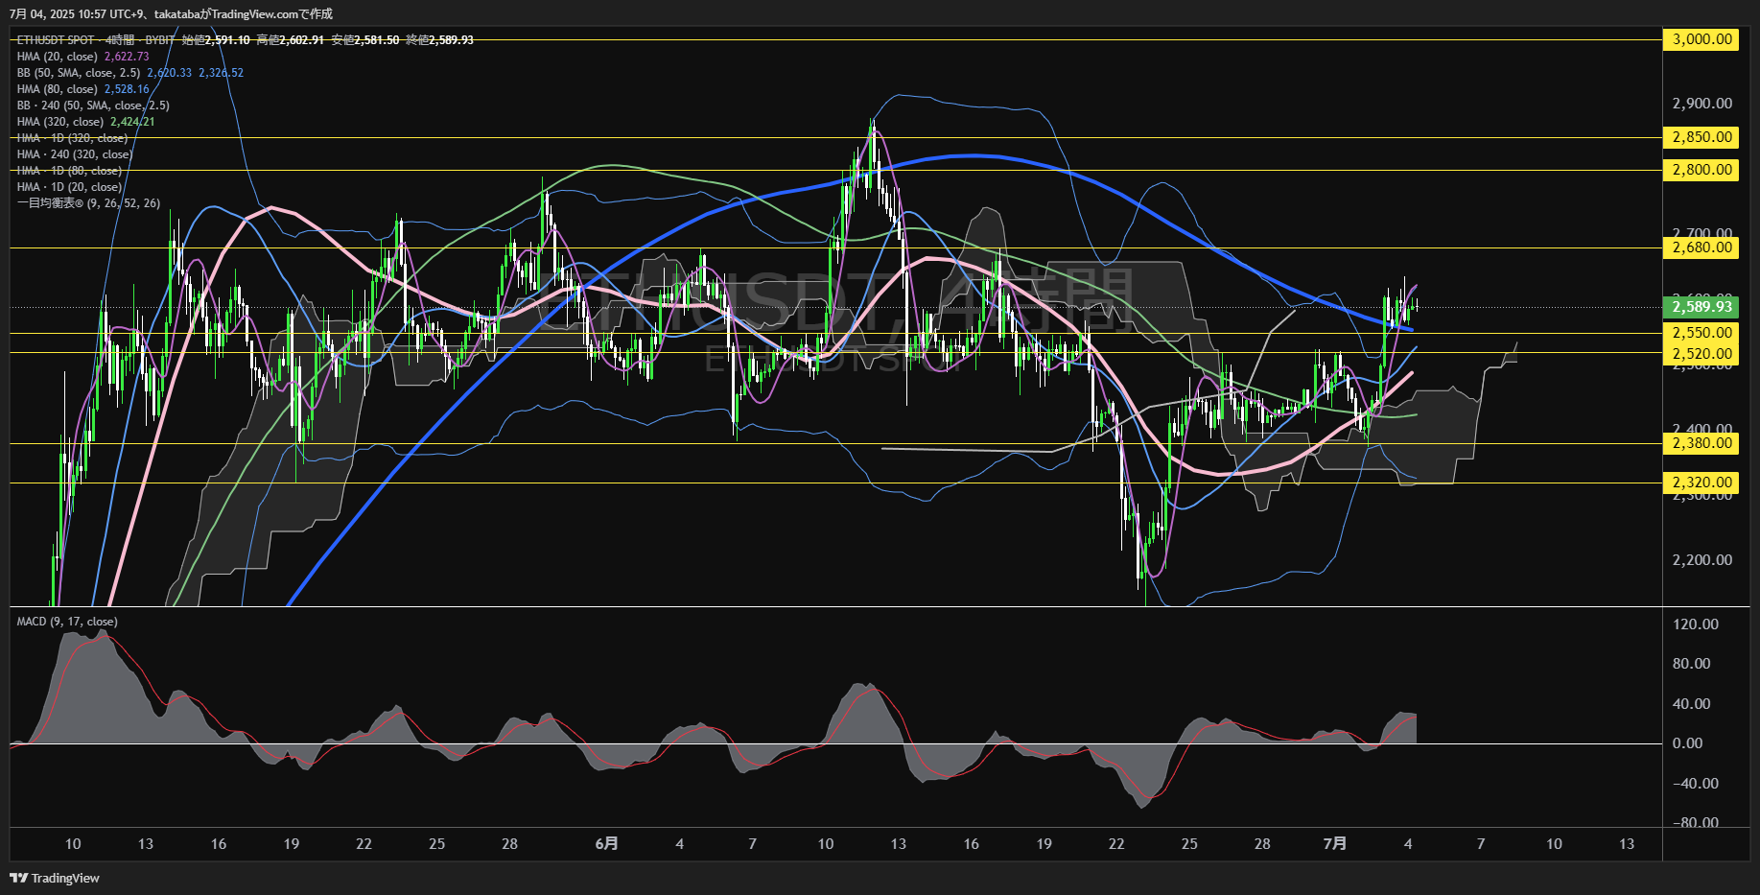
Task: Click the HMA · 1D (320, close) legend row
Action: pyautogui.click(x=72, y=138)
